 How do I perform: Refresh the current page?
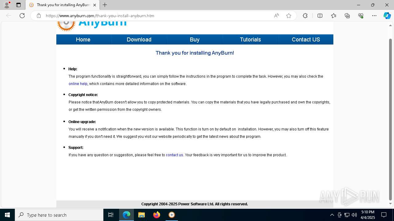(x=22, y=16)
